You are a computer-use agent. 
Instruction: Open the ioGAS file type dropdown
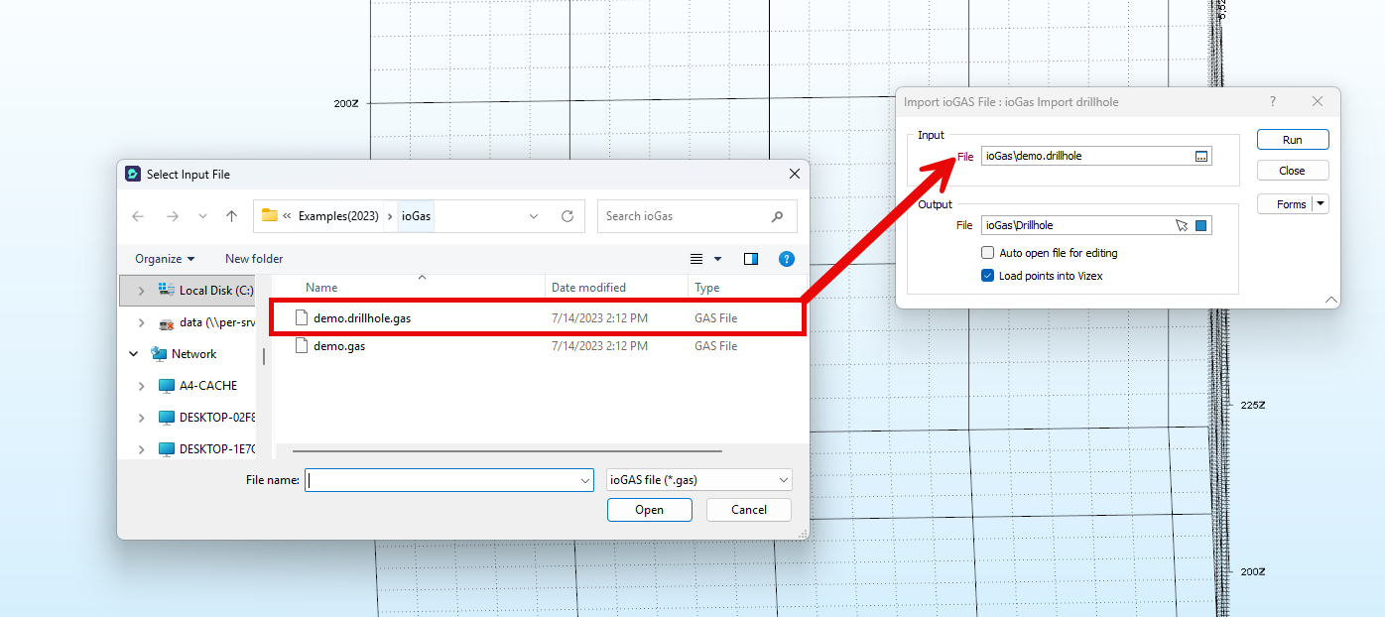point(698,480)
